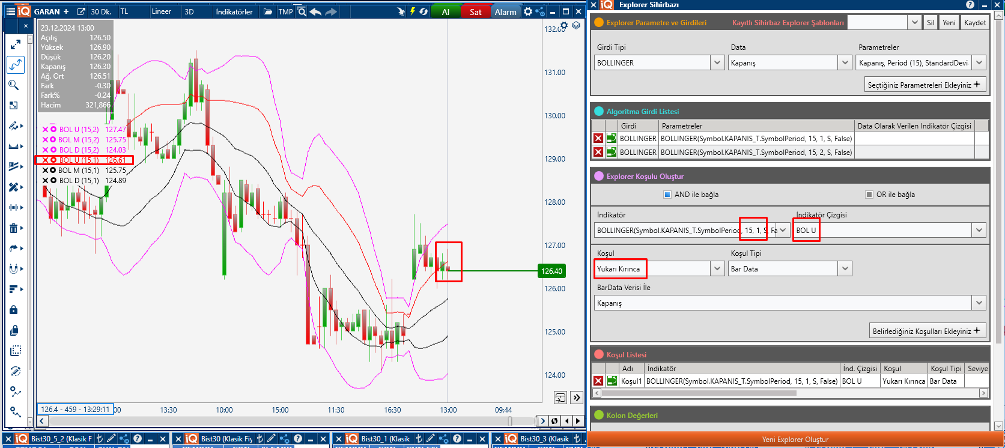The image size is (1005, 448).
Task: Check the OR ile bağla checkbox
Action: pyautogui.click(x=869, y=195)
